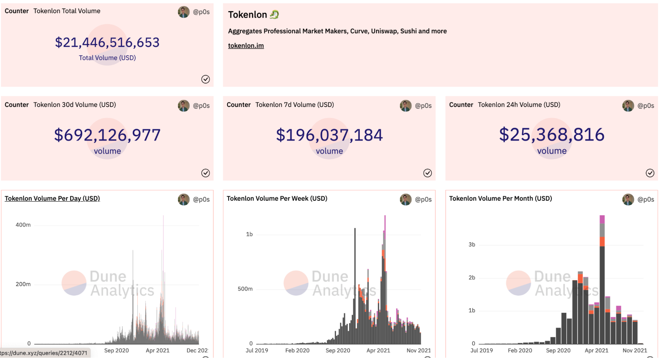Open @p0s avatar on Volume Per Month chart
Screen dimensions: 659x358
click(x=628, y=199)
